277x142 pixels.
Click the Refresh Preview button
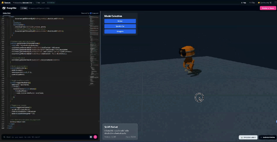268,137
